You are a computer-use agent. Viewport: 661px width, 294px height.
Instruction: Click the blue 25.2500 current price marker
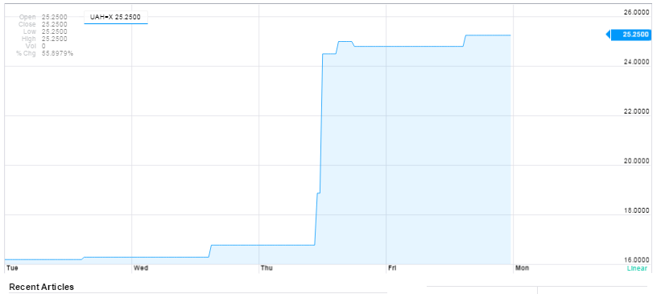630,35
